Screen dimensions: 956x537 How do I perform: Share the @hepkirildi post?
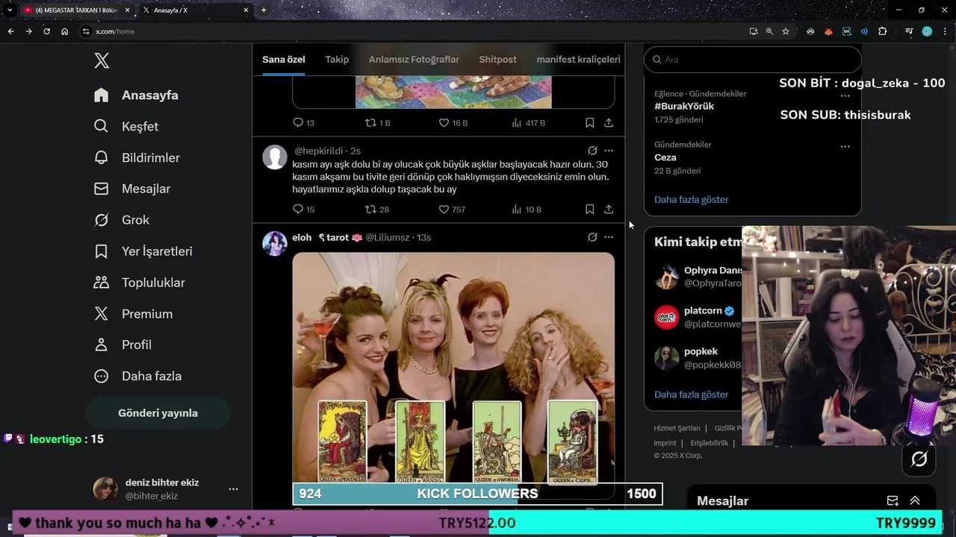coord(609,210)
